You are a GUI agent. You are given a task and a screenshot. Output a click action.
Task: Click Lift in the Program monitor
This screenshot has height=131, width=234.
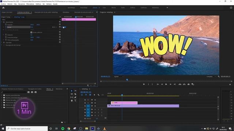180,84
